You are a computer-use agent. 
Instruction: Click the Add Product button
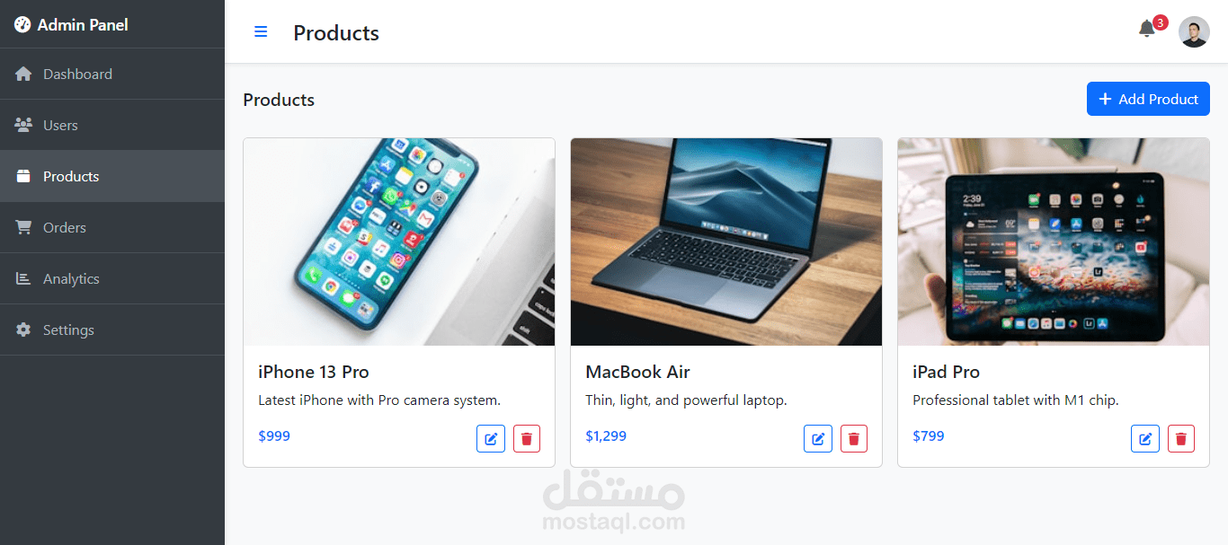click(1148, 99)
